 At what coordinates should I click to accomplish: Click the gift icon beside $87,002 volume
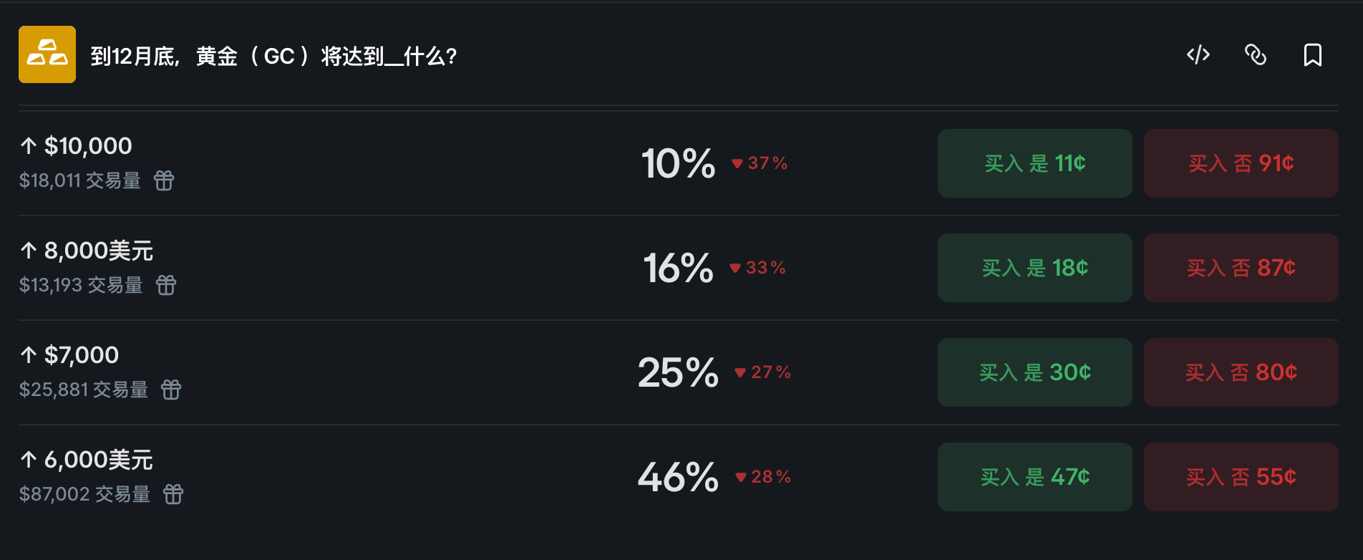coord(173,494)
